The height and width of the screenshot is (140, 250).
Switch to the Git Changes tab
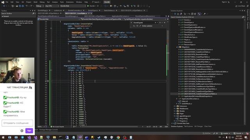[198, 126]
